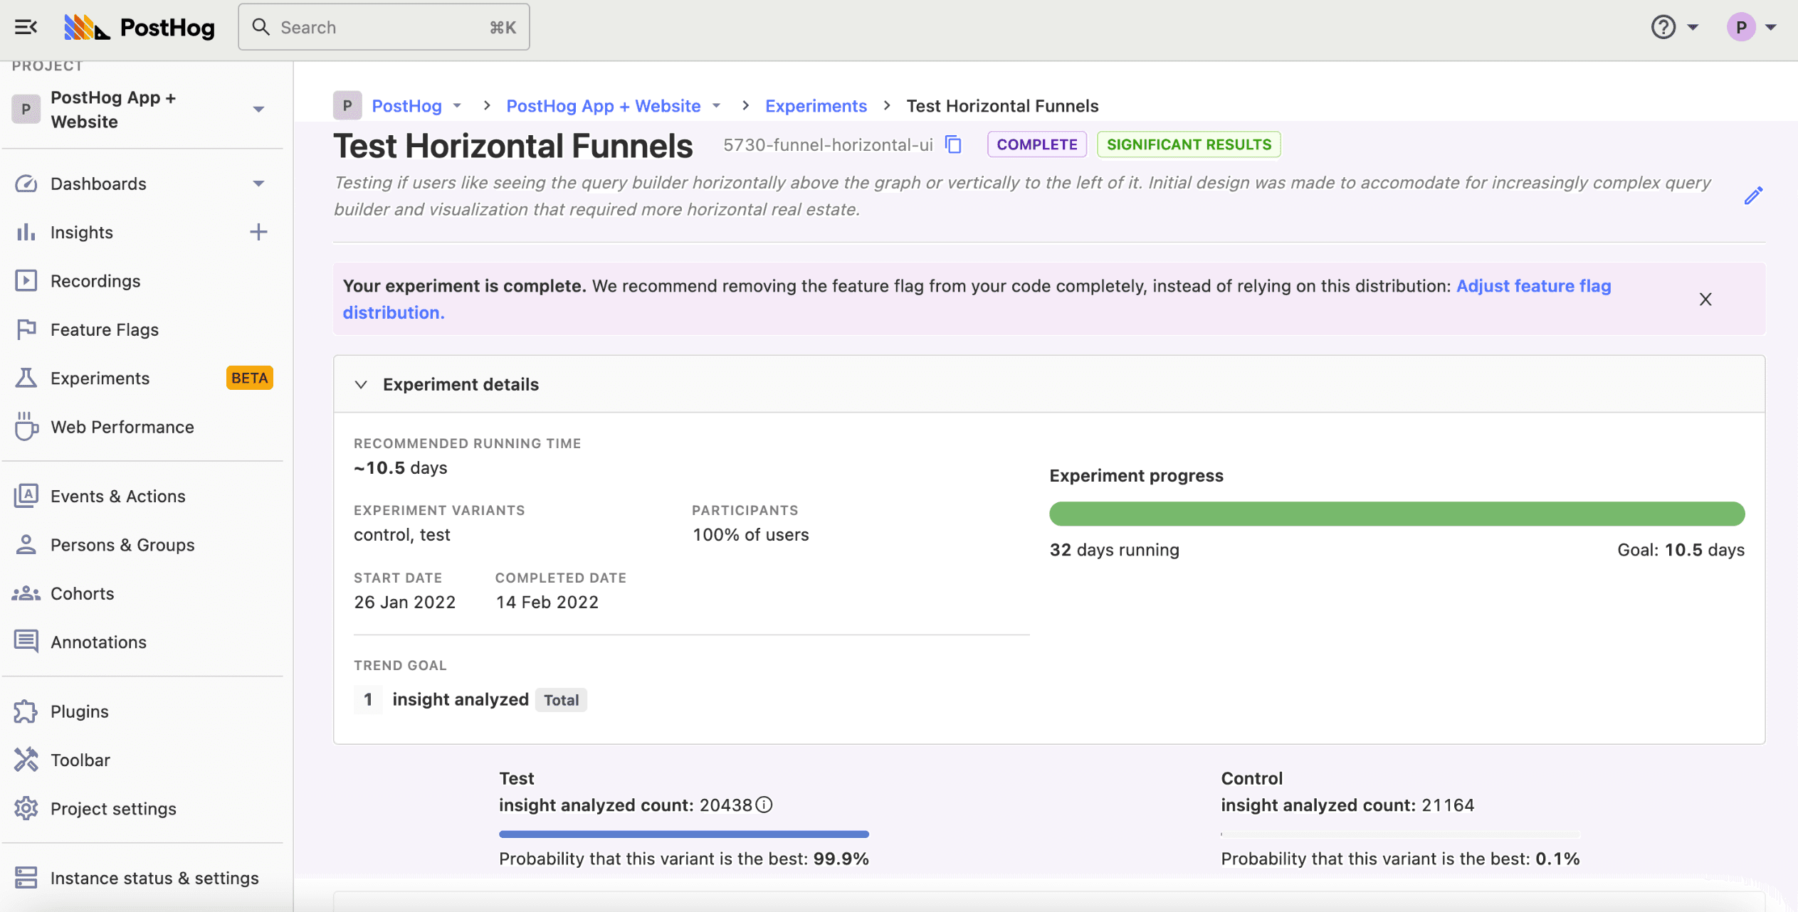Click the SIGNIFICANT RESULTS tag
The height and width of the screenshot is (912, 1798).
tap(1189, 144)
